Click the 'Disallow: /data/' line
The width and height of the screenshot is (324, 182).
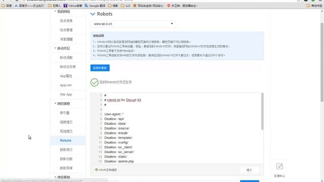115,123
